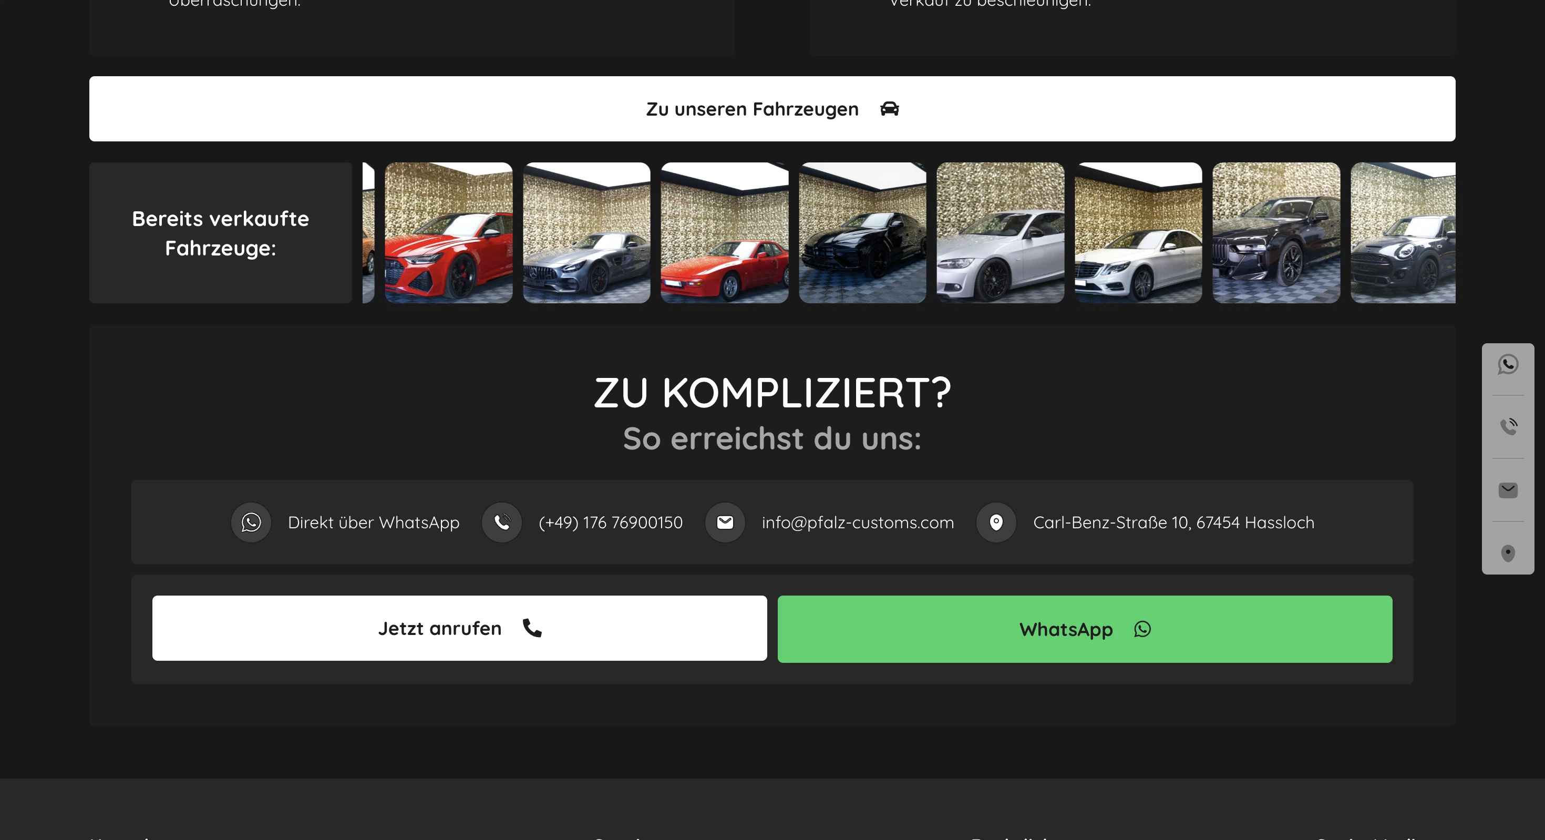Click the envelope email icon in the floating side panel
Screen dimensions: 1545x840
(x=1508, y=490)
